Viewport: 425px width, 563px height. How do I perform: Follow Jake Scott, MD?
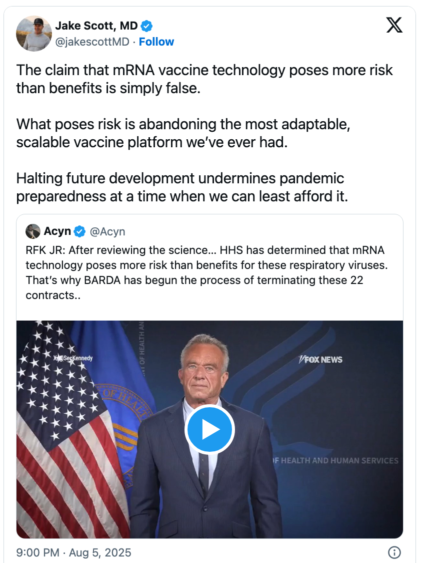pyautogui.click(x=156, y=42)
